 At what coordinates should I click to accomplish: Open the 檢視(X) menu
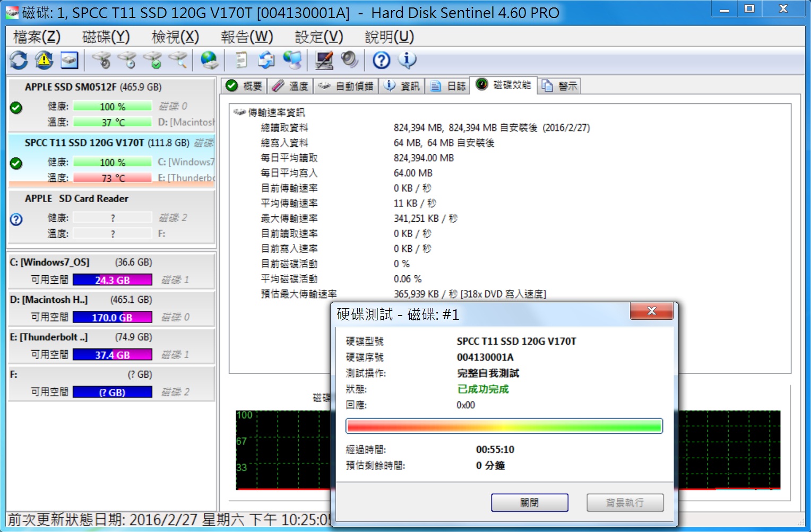click(175, 37)
